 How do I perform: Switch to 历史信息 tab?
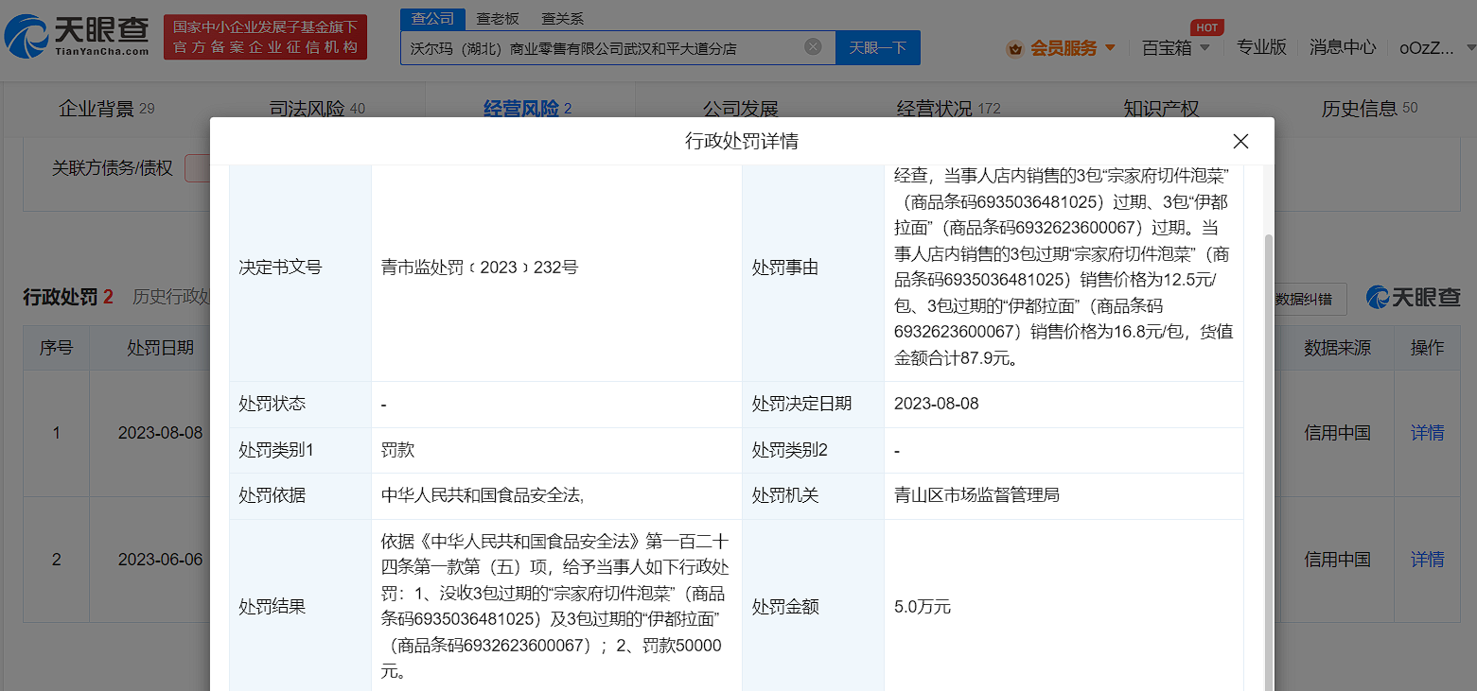tap(1369, 109)
